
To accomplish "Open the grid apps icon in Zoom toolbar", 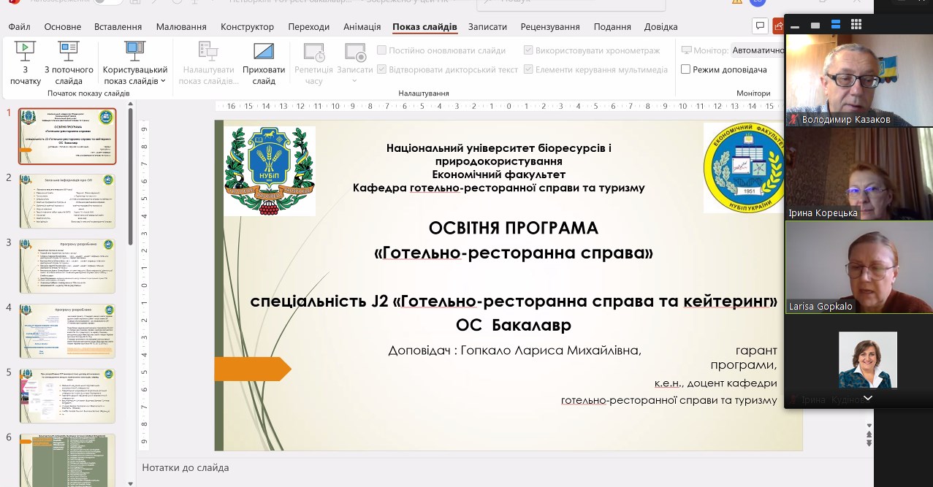I will coord(856,23).
